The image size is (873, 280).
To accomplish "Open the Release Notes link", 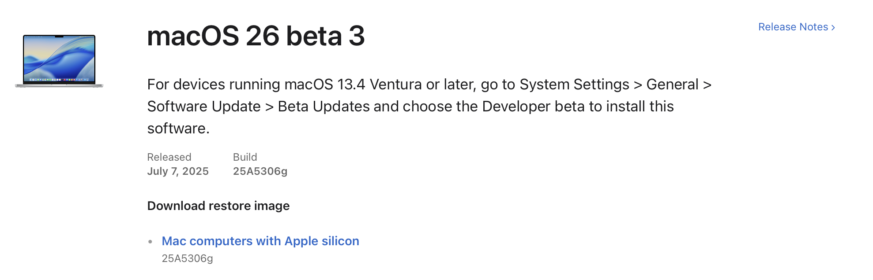I will coord(793,27).
